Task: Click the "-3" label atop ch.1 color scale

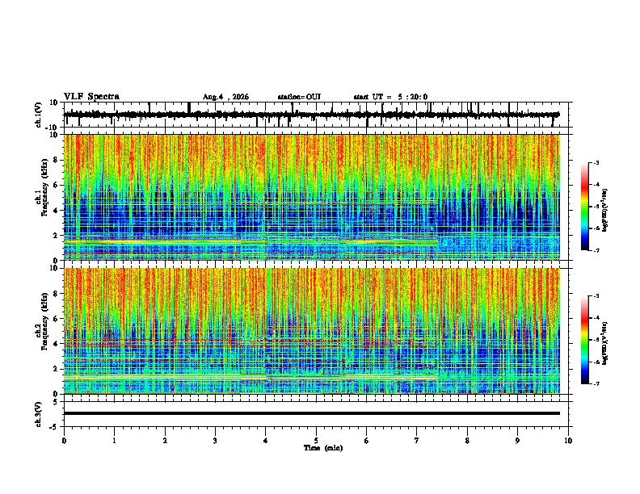Action: [x=596, y=162]
